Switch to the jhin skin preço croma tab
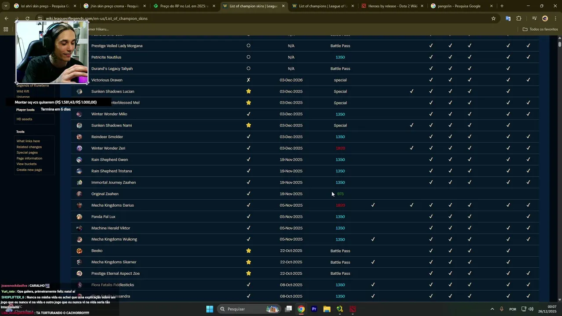This screenshot has height=316, width=562. point(115,6)
